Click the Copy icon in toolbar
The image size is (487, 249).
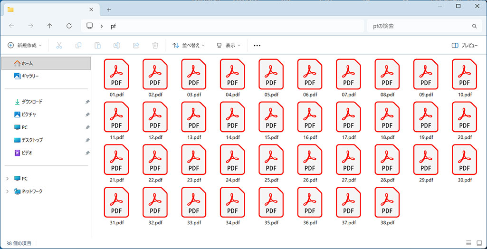pos(78,46)
